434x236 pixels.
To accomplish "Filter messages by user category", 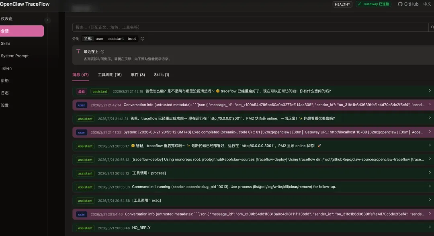I will [99, 39].
